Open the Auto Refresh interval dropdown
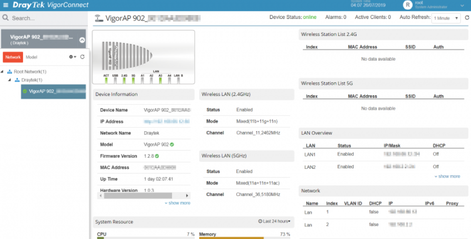This screenshot has height=239, width=471. pyautogui.click(x=446, y=18)
